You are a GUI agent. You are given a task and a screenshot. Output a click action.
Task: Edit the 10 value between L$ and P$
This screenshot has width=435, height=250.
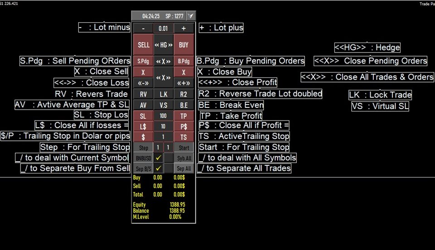(164, 126)
